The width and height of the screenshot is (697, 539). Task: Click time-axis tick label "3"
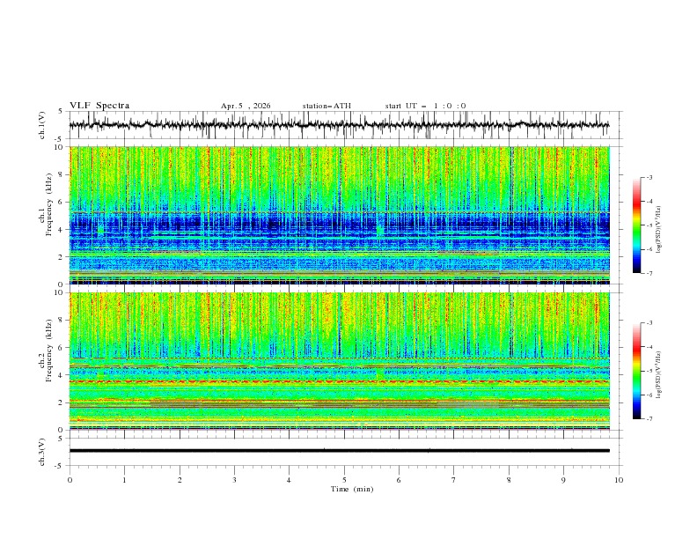pyautogui.click(x=234, y=480)
